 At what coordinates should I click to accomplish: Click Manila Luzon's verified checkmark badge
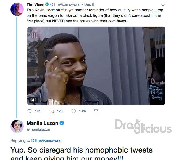pyautogui.click(x=62, y=123)
